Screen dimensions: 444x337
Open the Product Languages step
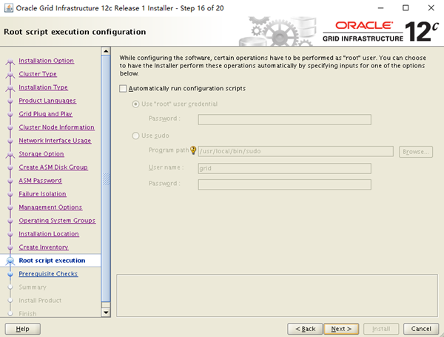click(x=47, y=101)
